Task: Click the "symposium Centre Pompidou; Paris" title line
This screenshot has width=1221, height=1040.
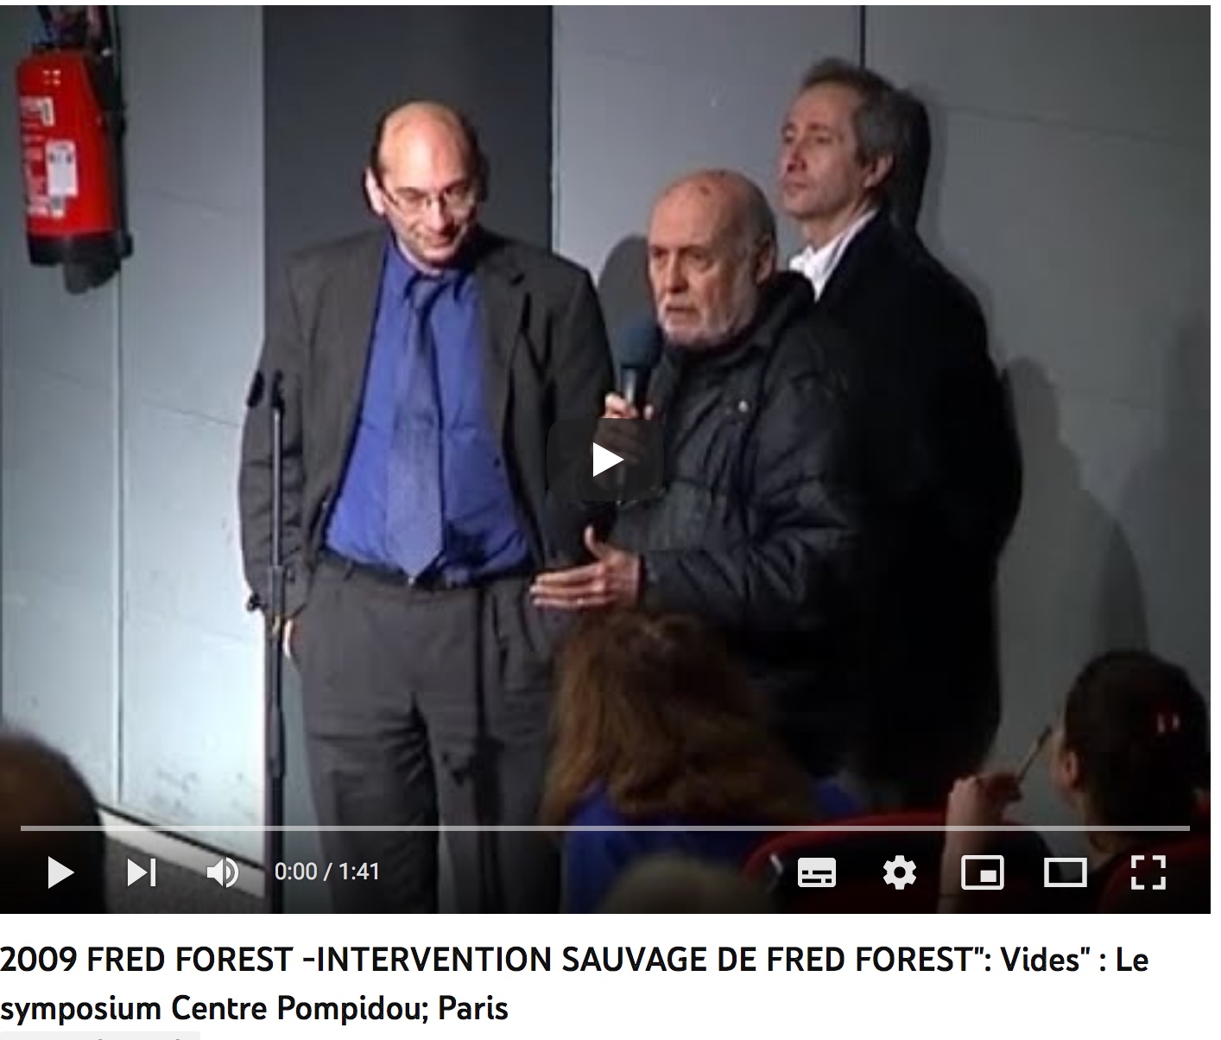Action: [x=254, y=1008]
